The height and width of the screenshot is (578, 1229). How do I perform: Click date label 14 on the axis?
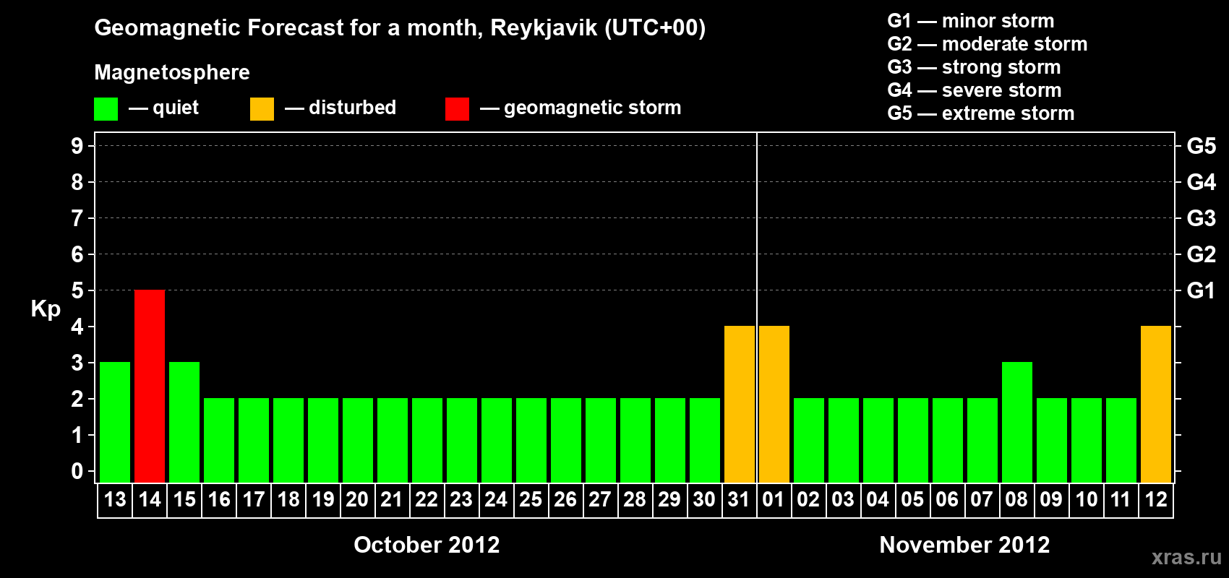pos(150,500)
